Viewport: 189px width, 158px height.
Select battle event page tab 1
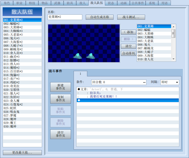pos(80,74)
